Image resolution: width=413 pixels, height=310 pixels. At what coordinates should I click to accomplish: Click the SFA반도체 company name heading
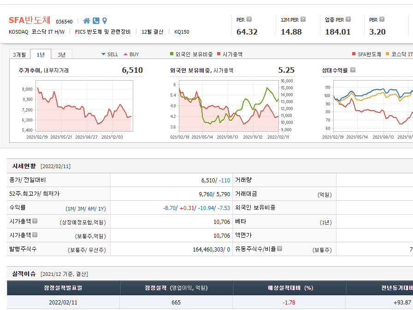coord(29,20)
